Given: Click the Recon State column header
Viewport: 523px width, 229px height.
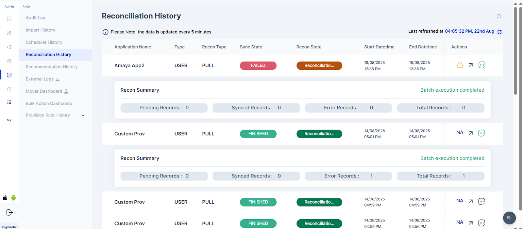Looking at the screenshot, I should coord(309,47).
